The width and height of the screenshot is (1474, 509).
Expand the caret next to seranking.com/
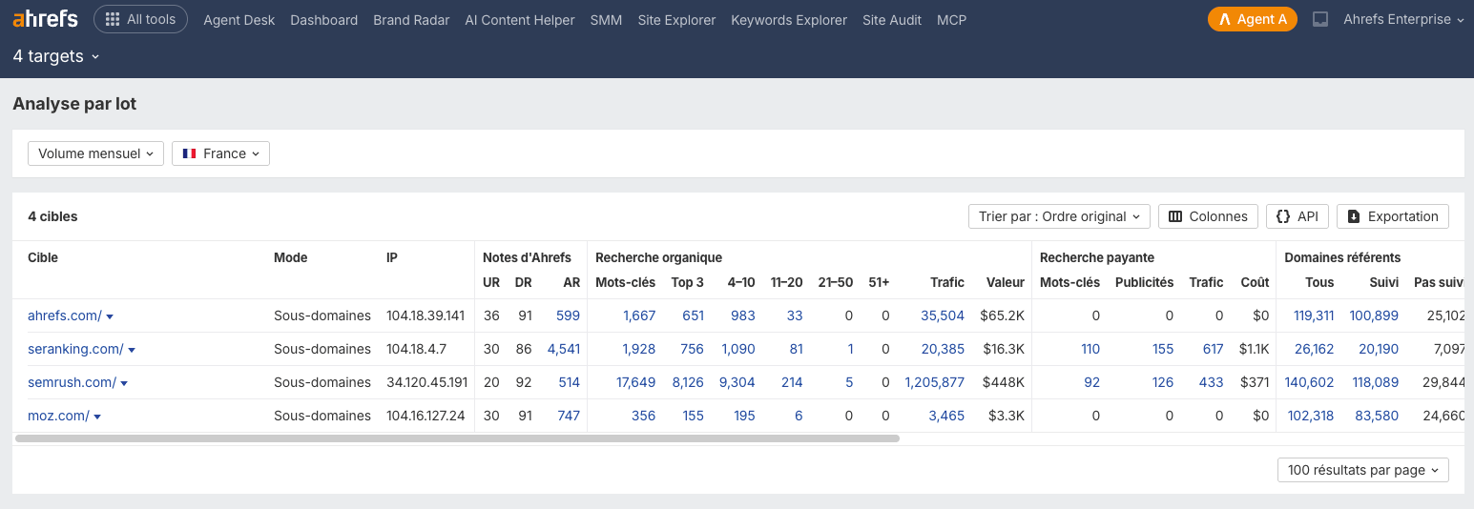(x=132, y=350)
